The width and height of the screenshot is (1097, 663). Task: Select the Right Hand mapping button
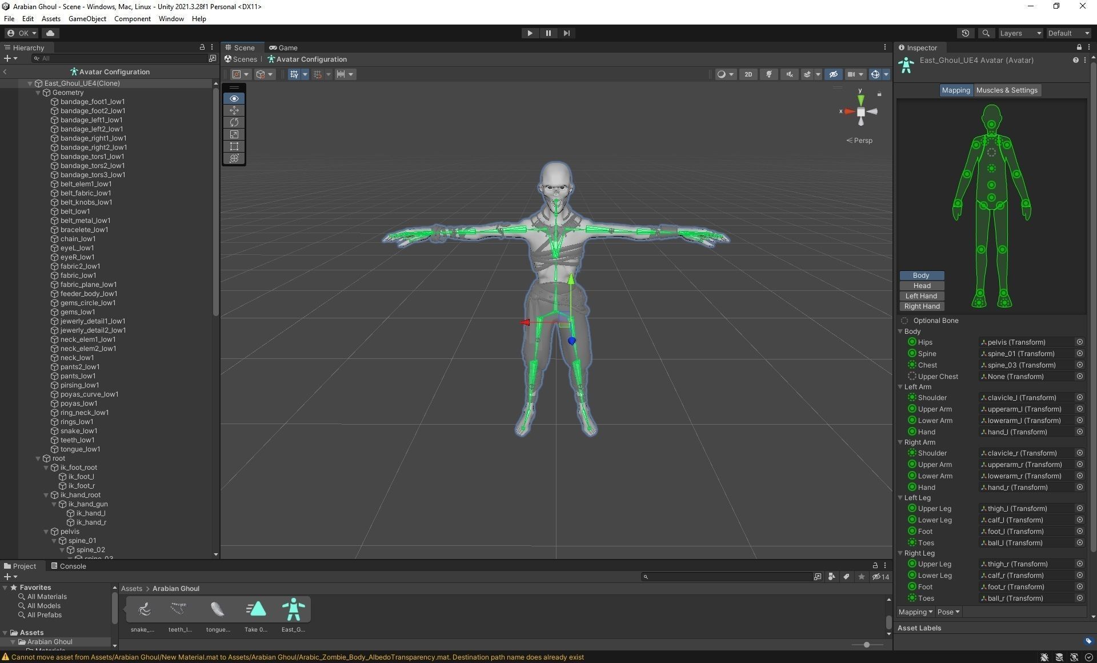(922, 306)
